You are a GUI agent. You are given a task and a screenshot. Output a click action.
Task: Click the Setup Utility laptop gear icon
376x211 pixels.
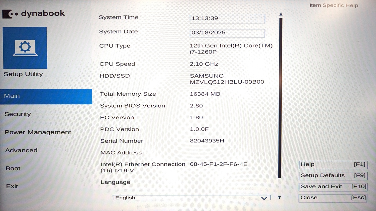click(25, 48)
